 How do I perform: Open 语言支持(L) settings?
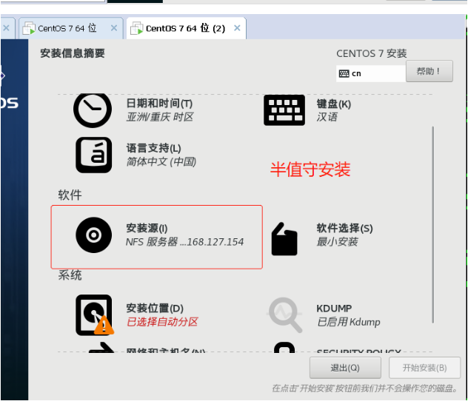tap(153, 148)
